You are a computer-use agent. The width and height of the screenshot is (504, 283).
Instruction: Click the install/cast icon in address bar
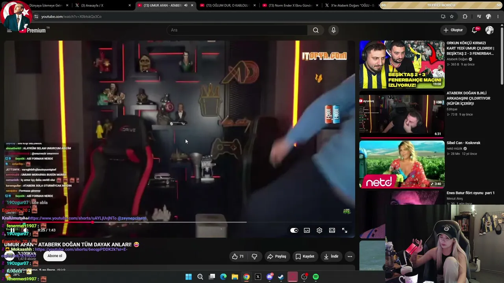point(443,17)
